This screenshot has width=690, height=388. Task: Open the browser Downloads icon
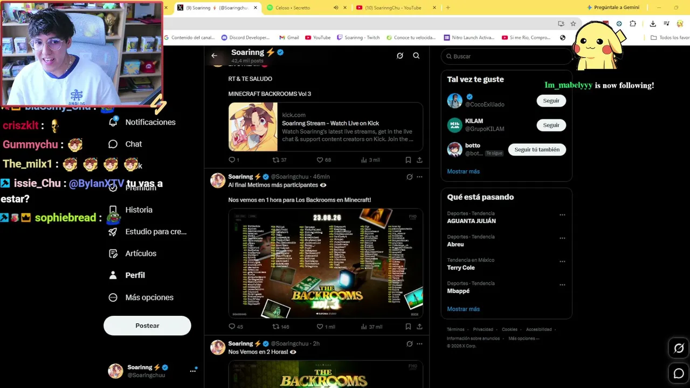653,24
